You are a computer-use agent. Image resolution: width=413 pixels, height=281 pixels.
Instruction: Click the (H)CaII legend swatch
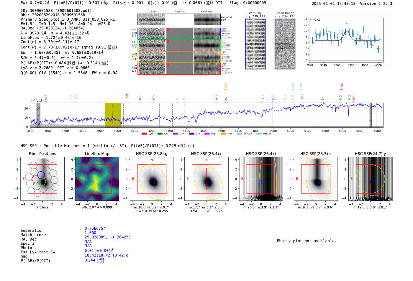(259, 134)
